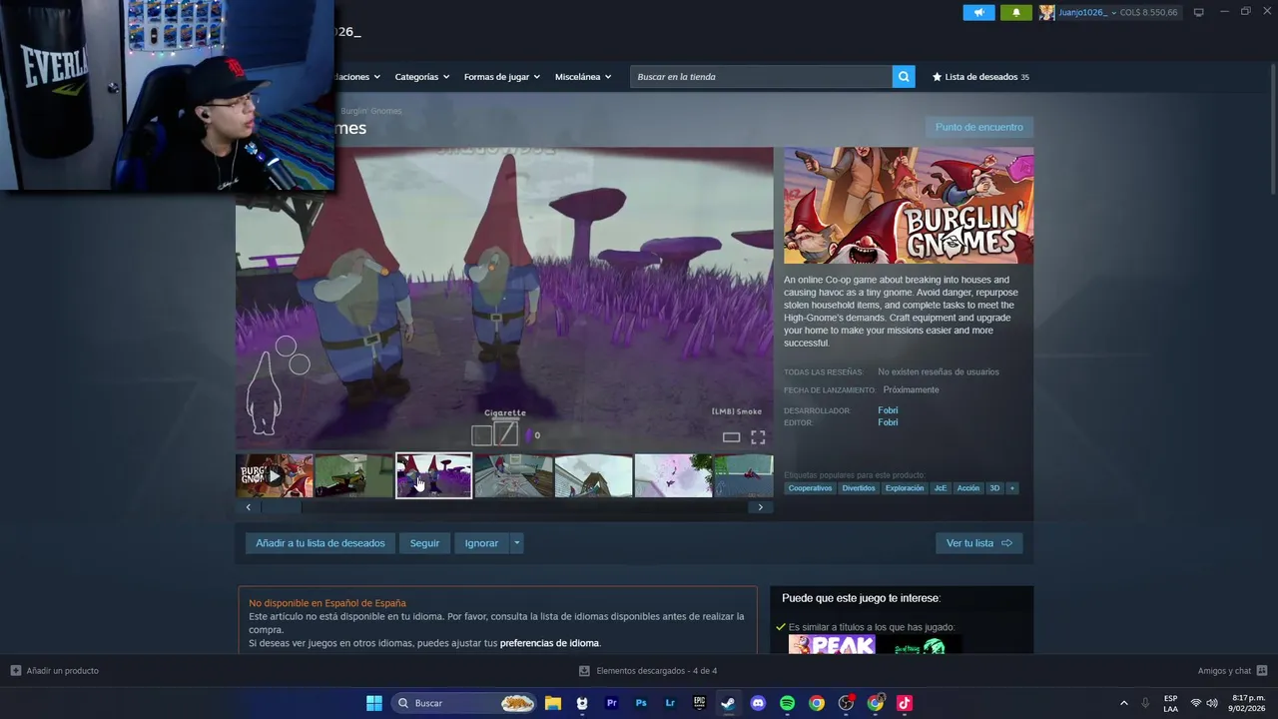
Task: Click Añadir un producto
Action: click(x=55, y=671)
